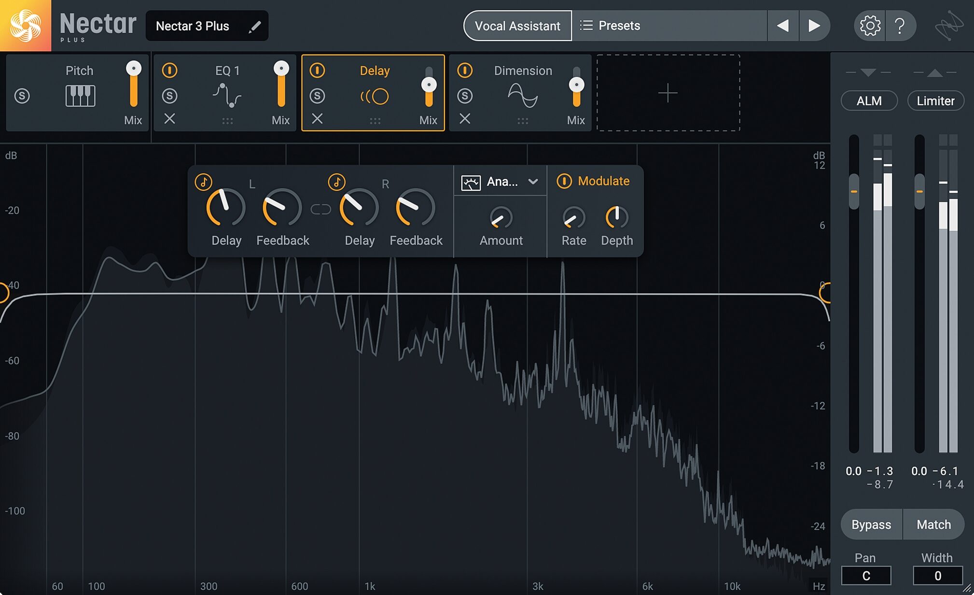
Task: Click Match button
Action: pos(934,524)
